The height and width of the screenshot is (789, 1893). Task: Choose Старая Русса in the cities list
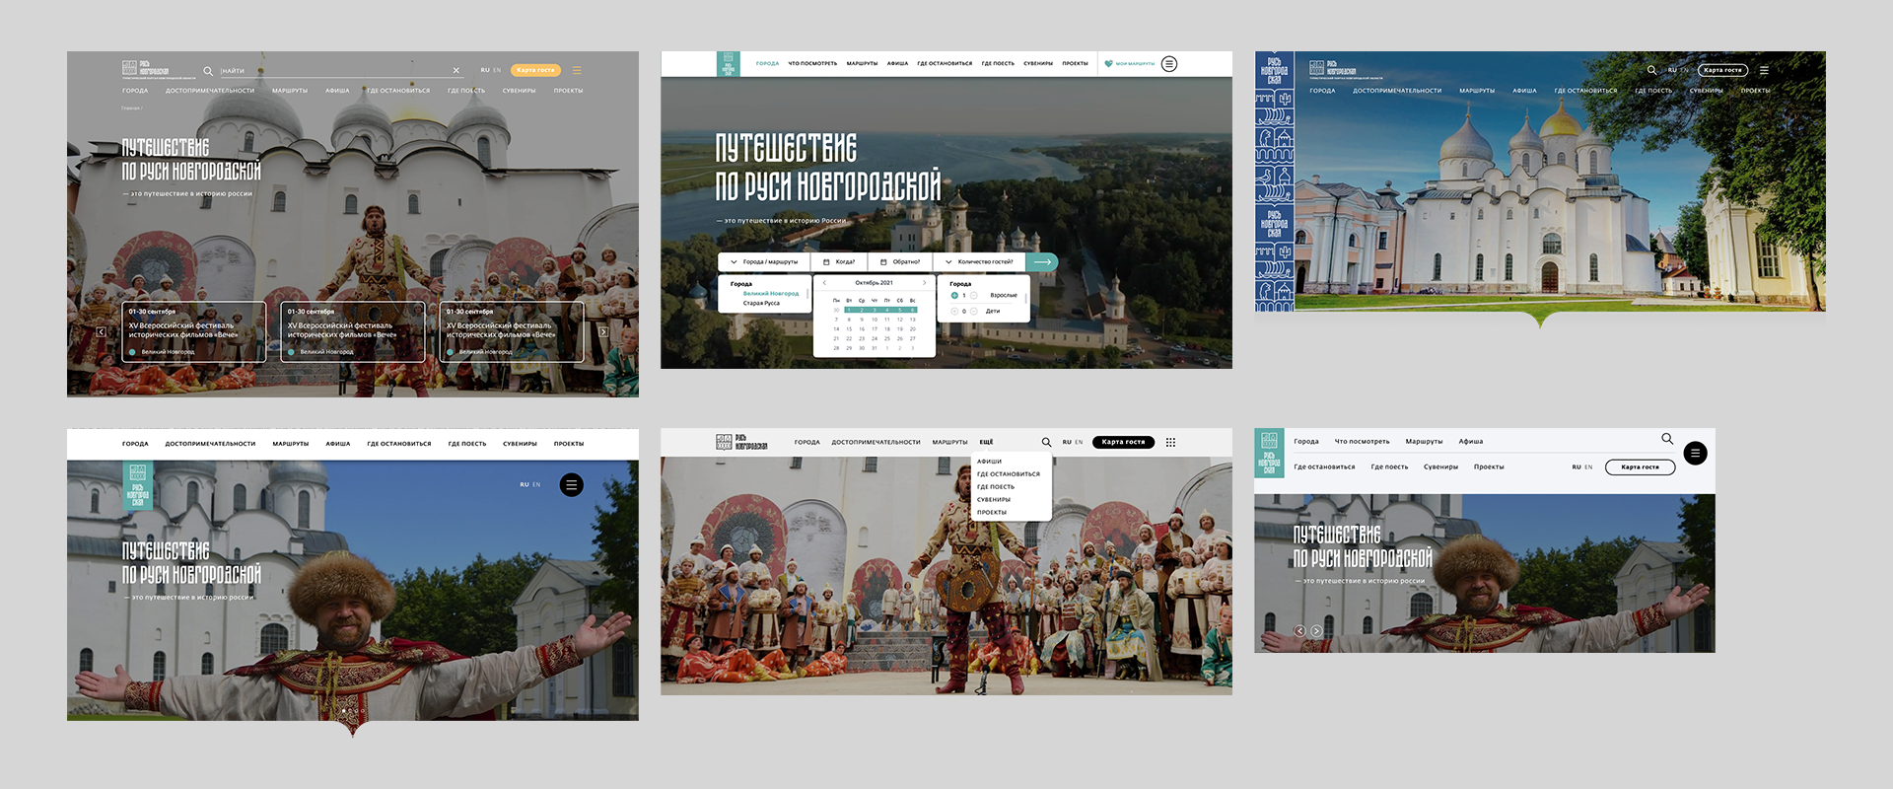pos(761,303)
